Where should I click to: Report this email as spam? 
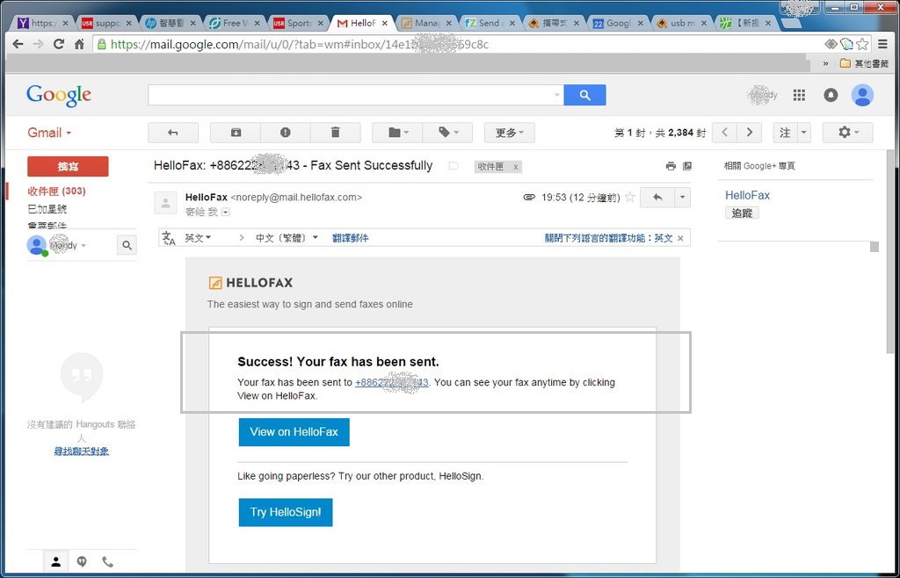(x=286, y=133)
